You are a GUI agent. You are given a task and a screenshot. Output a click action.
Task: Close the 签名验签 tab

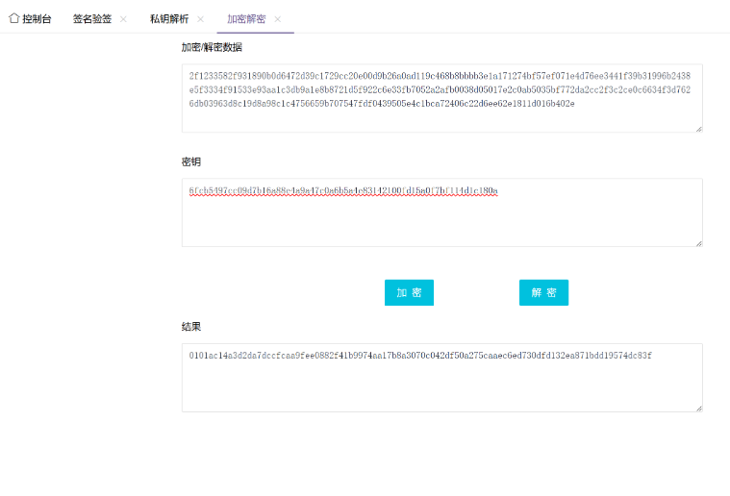click(123, 19)
